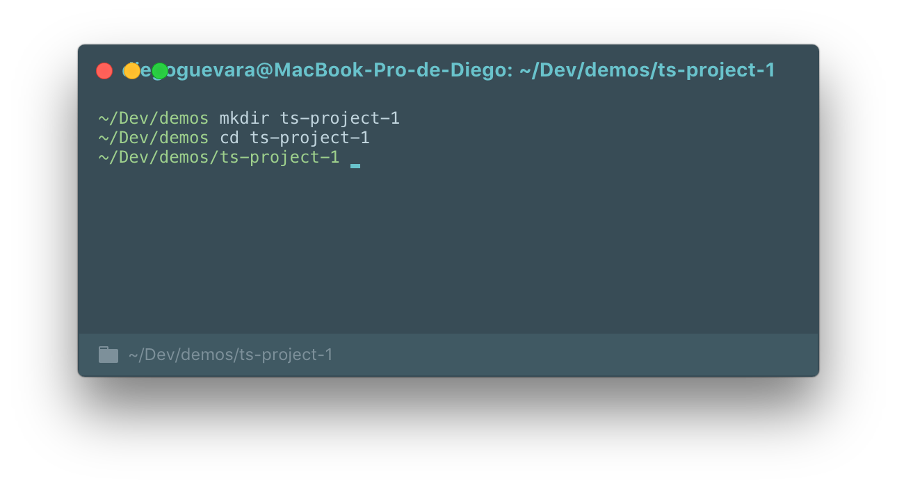Click the active ~/Dev/demos/ts-project-1 prompt
The width and height of the screenshot is (897, 488).
[218, 156]
